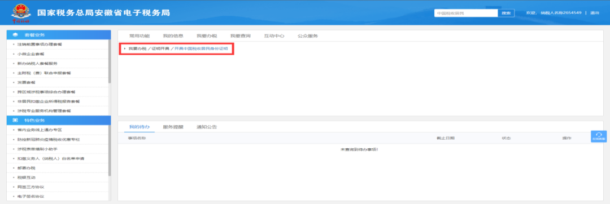
Task: Switch to the 我的待办 tab
Action: (140, 127)
